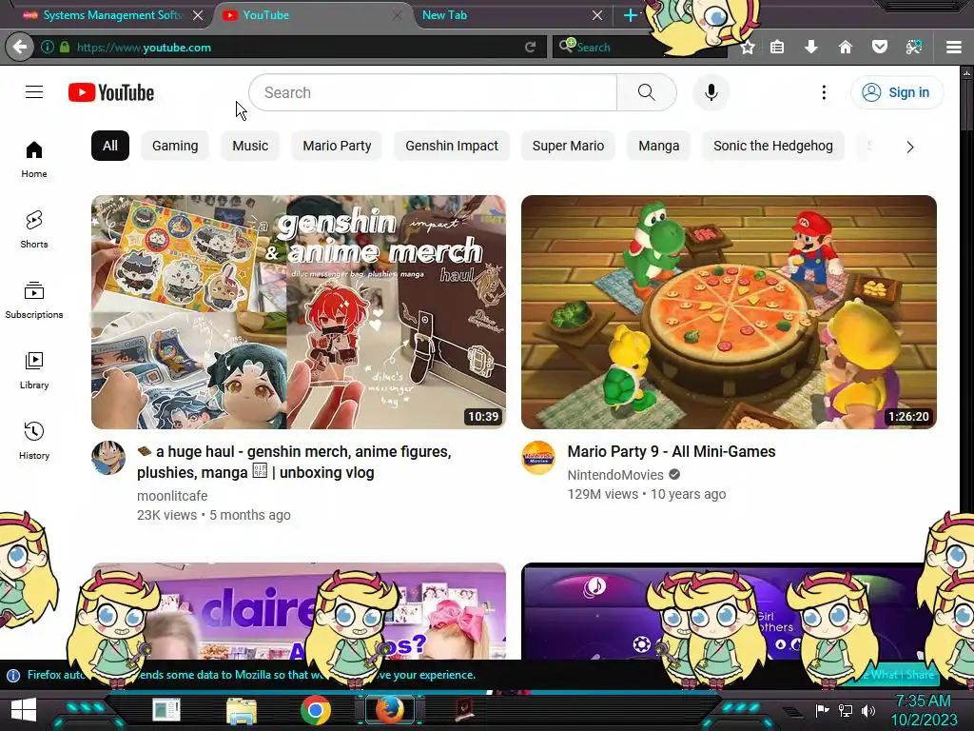Close the Systems Management tab
974x731 pixels.
click(198, 15)
